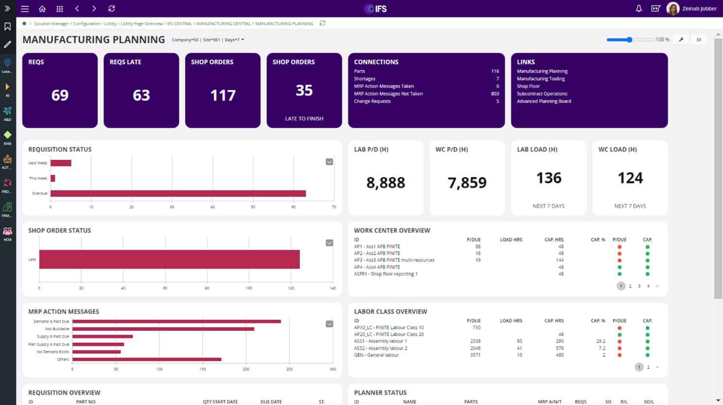This screenshot has height=405, width=723.
Task: Go to page 2 of Work Center Overview
Action: [x=630, y=286]
